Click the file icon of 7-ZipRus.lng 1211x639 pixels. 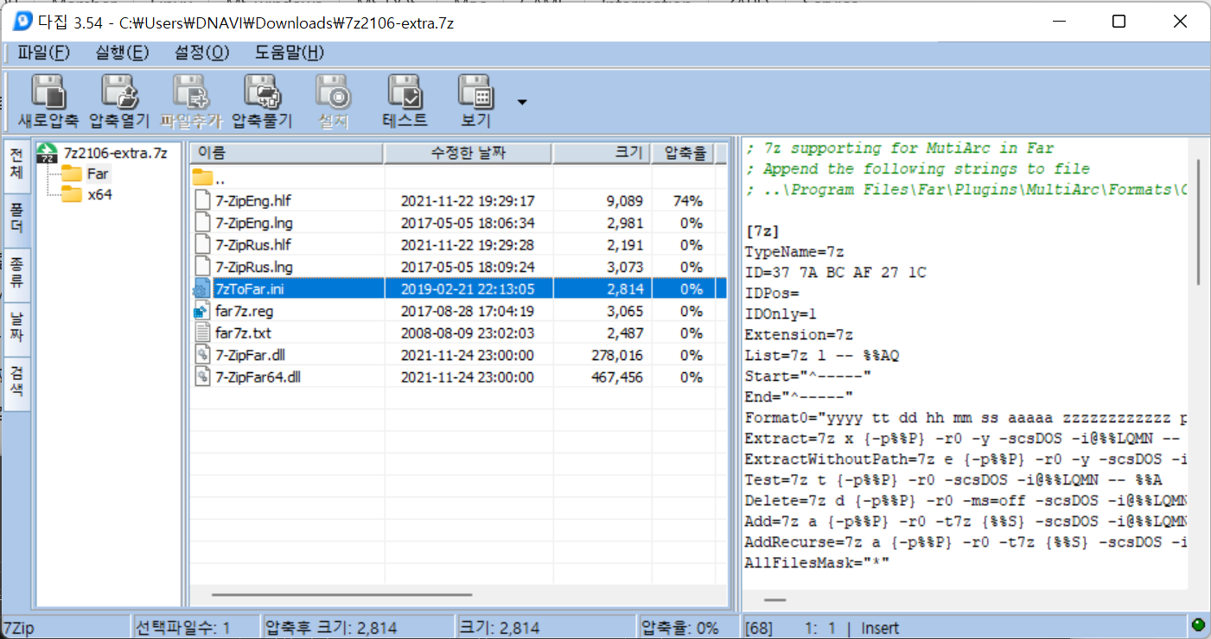pyautogui.click(x=202, y=267)
